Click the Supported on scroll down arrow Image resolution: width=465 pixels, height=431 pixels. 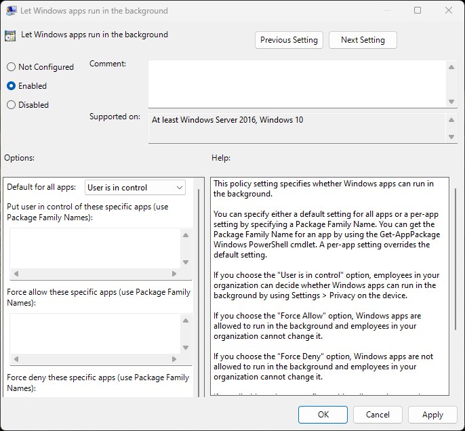[451, 137]
